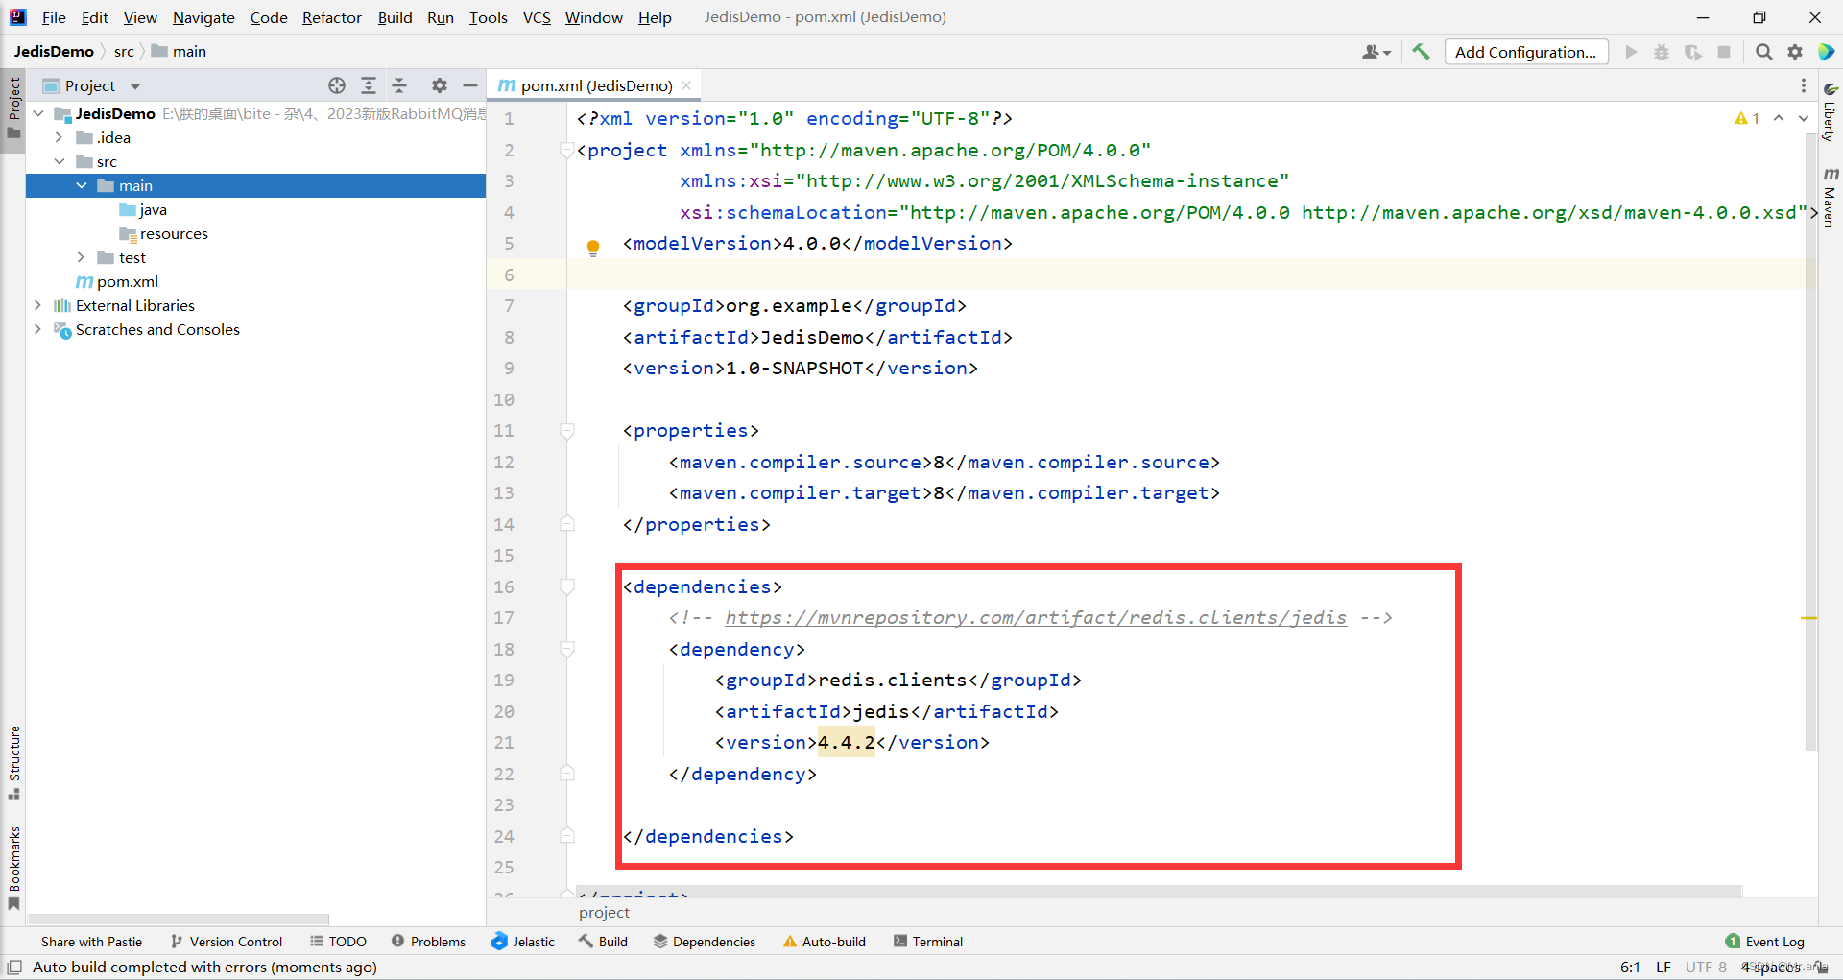Click the 6:1 caret position indicator

1630,967
